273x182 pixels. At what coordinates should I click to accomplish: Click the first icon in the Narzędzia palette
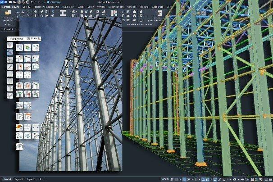point(20,47)
